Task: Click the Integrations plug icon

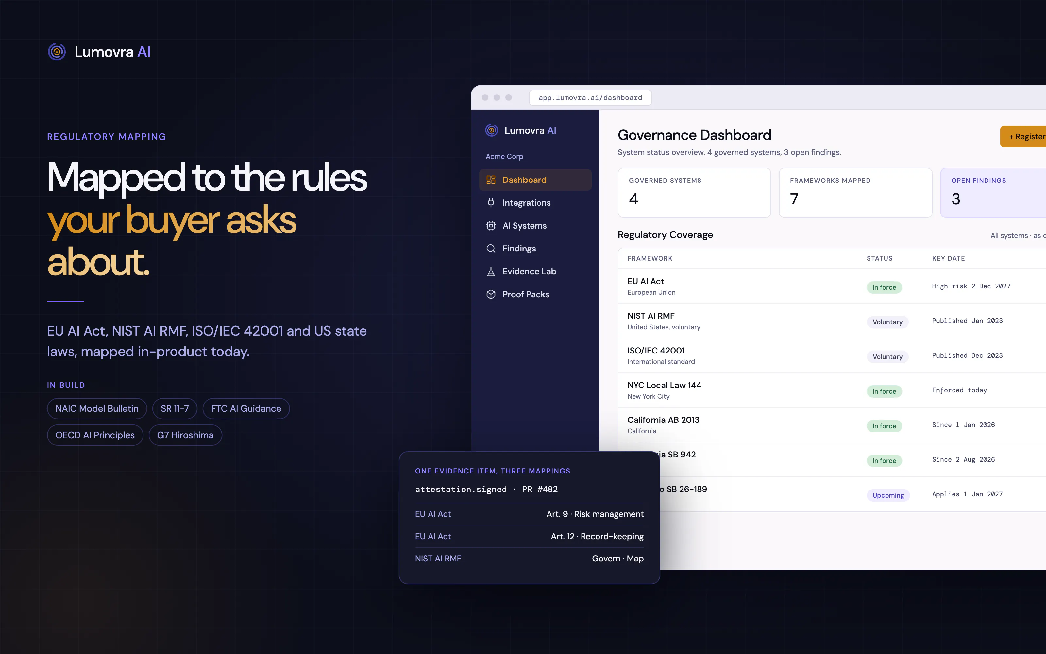Action: coord(491,202)
